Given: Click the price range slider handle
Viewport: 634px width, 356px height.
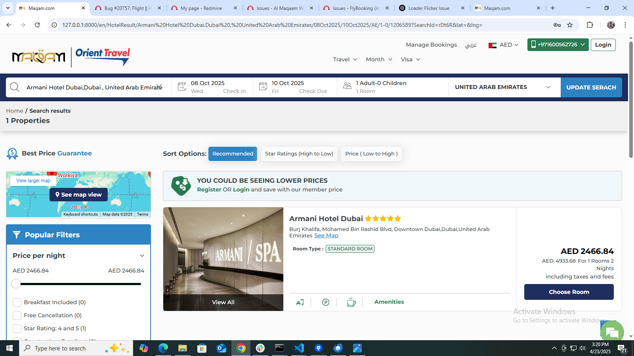Looking at the screenshot, I should coord(16,284).
